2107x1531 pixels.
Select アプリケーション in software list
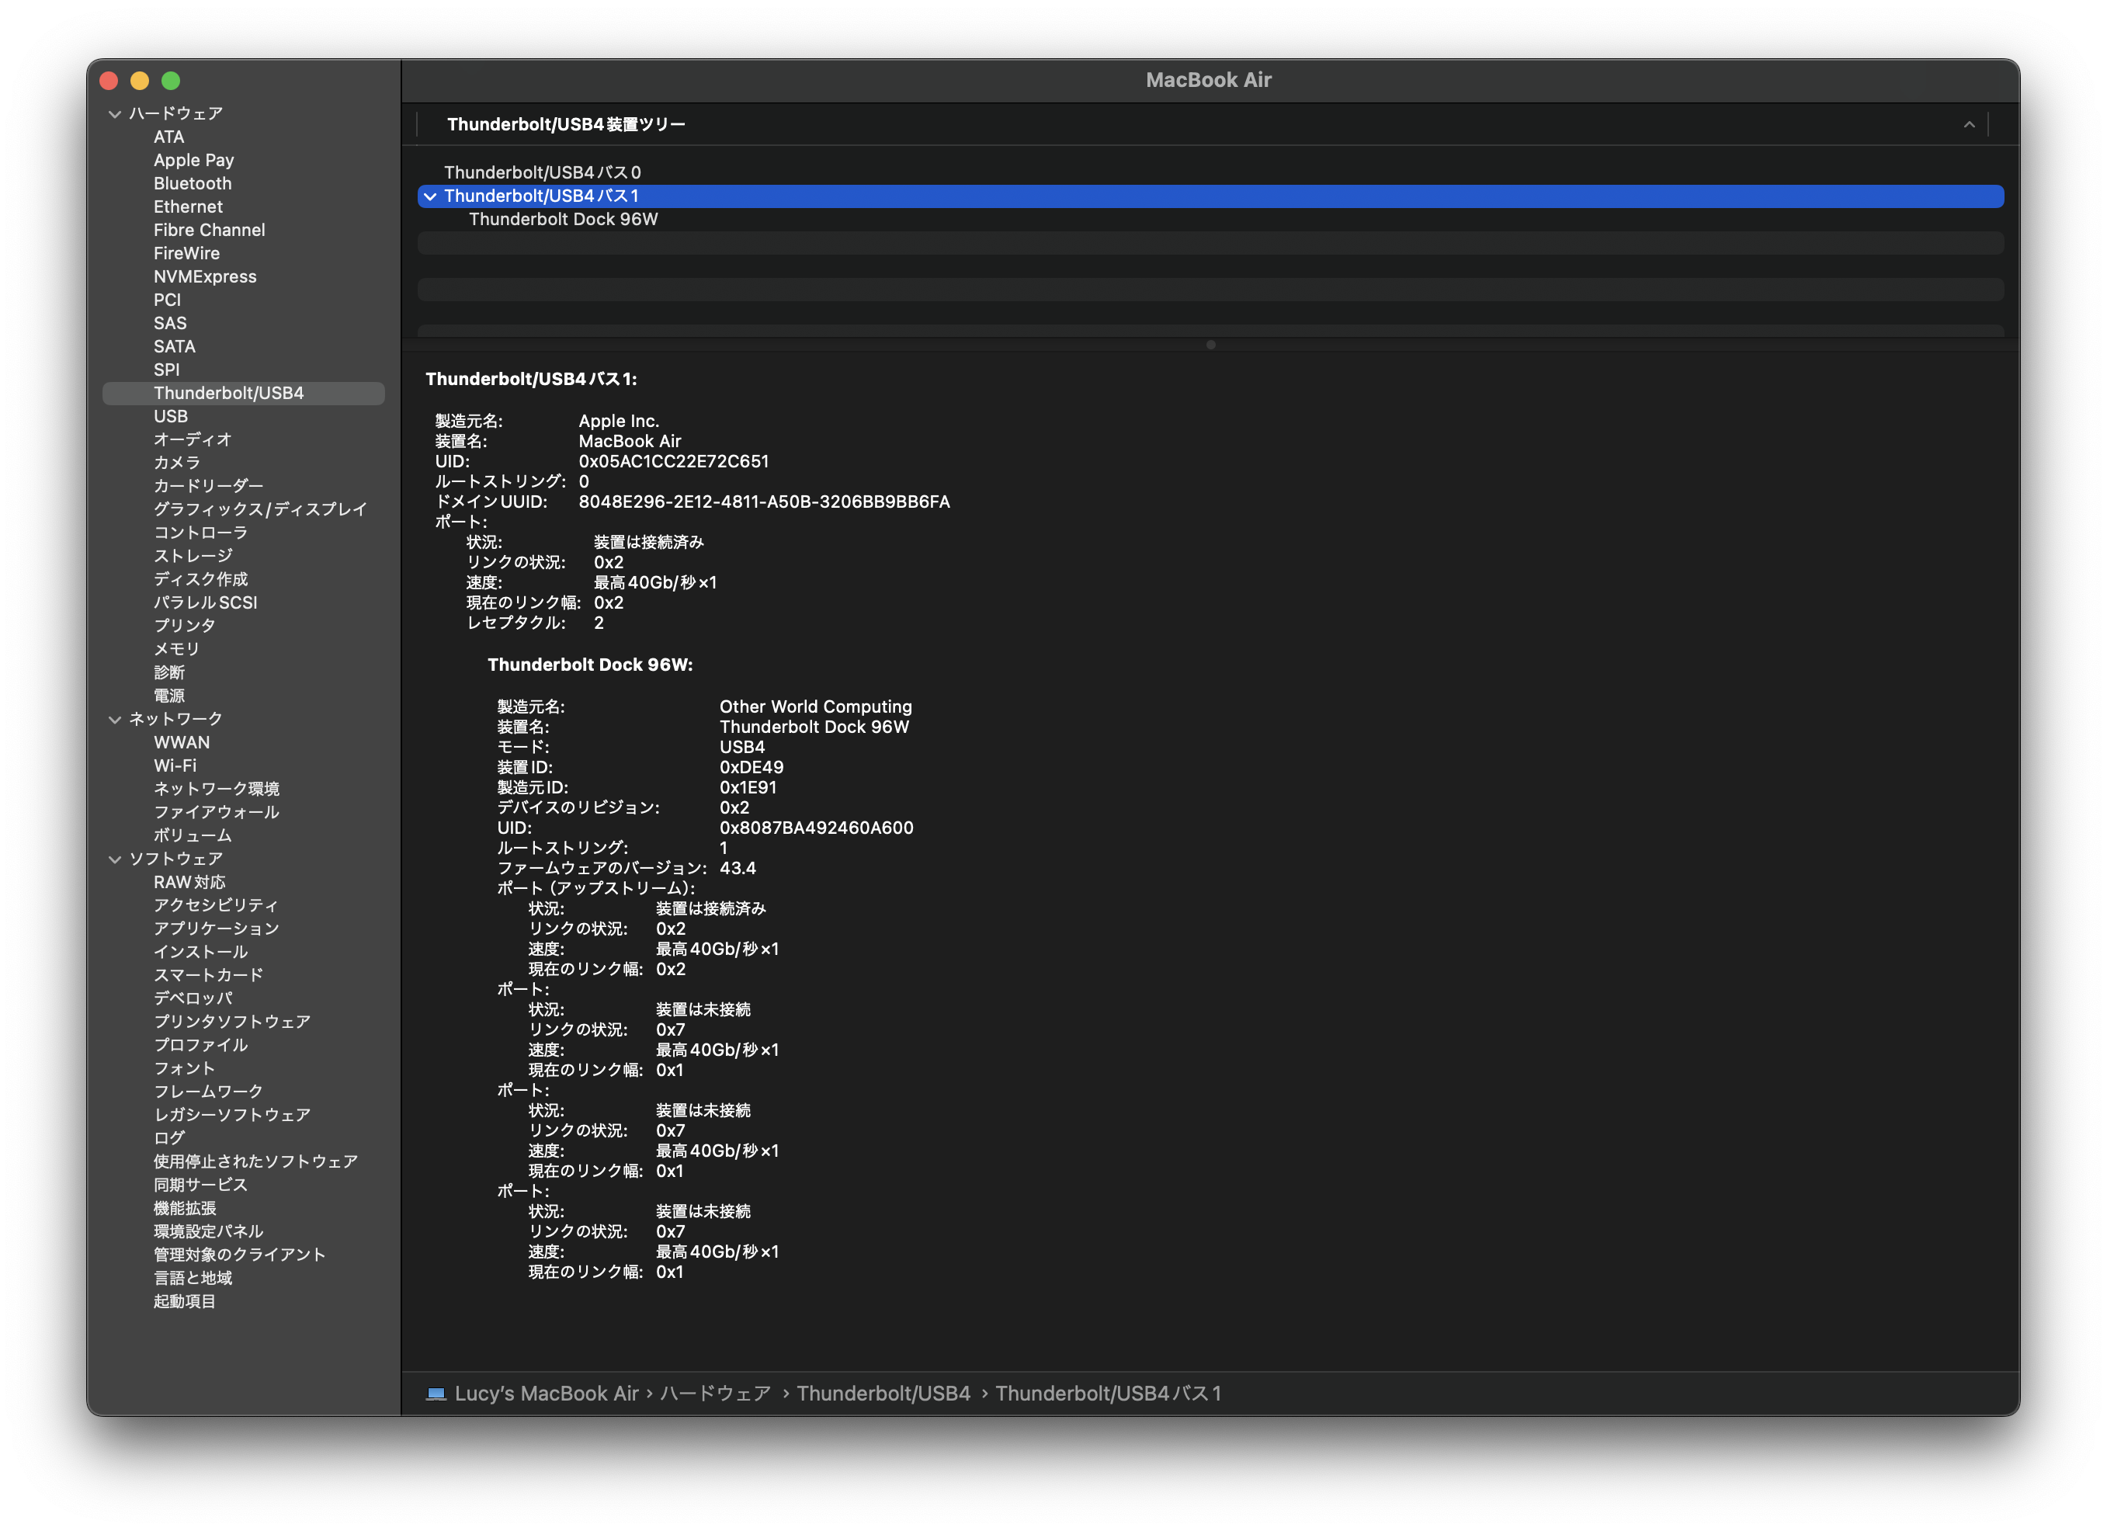(x=216, y=928)
